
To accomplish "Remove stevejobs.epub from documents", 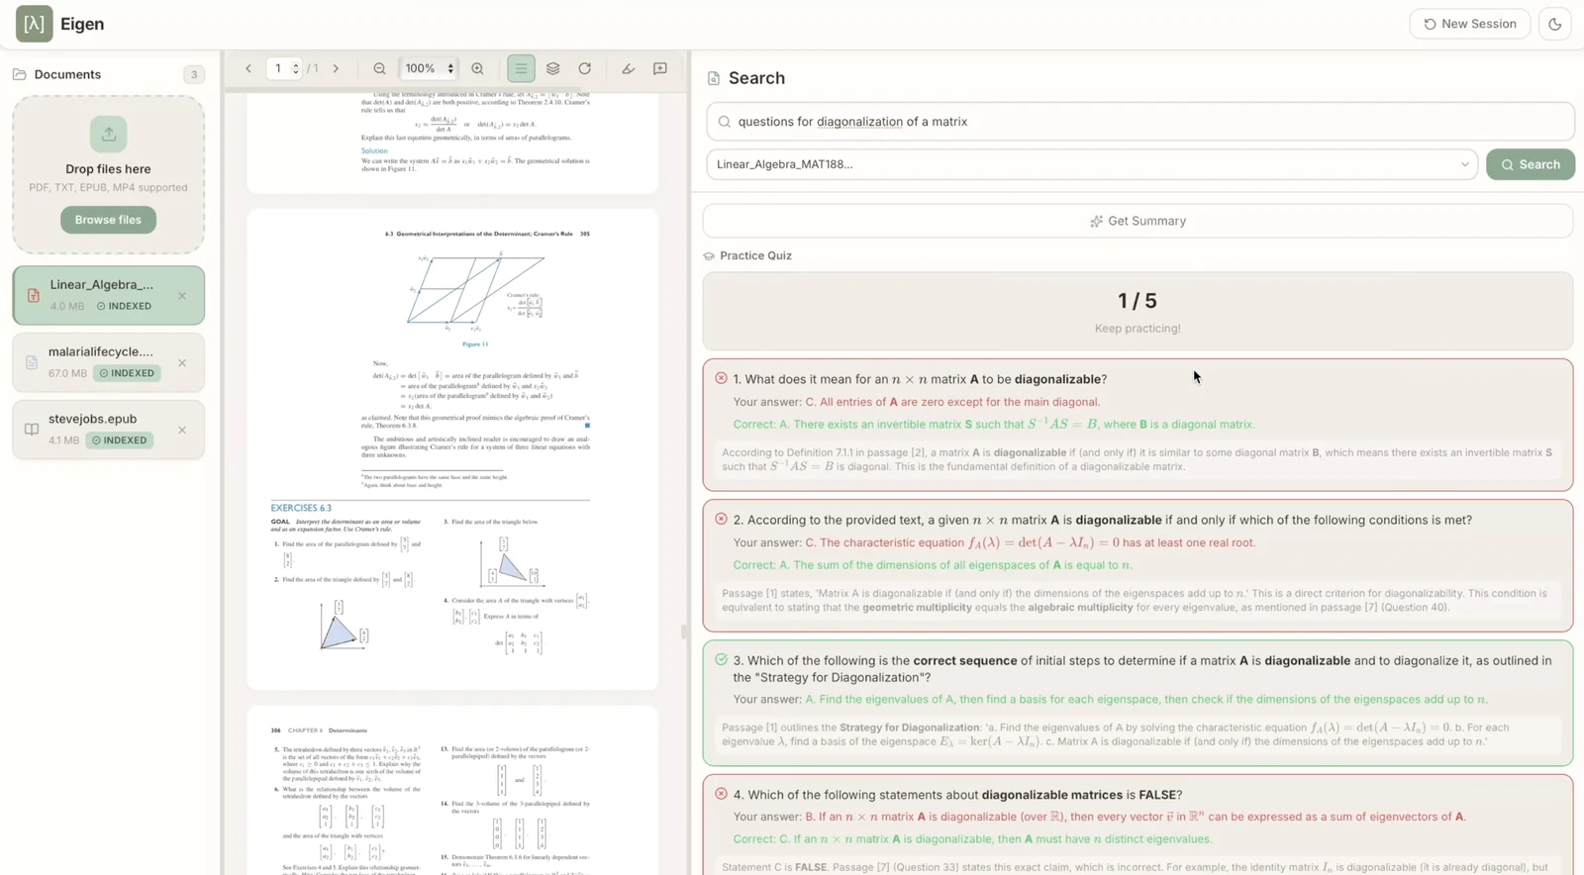I will [x=182, y=430].
